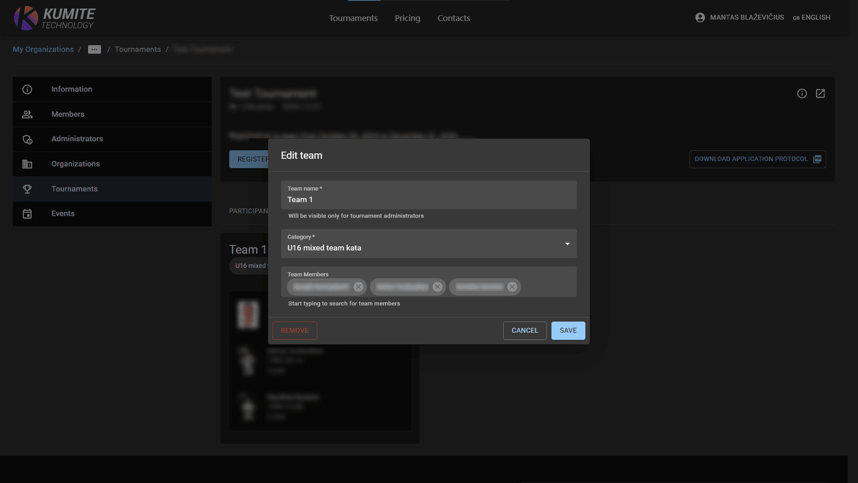The width and height of the screenshot is (858, 483).
Task: Click the Kumite Technology logo
Action: click(x=54, y=18)
